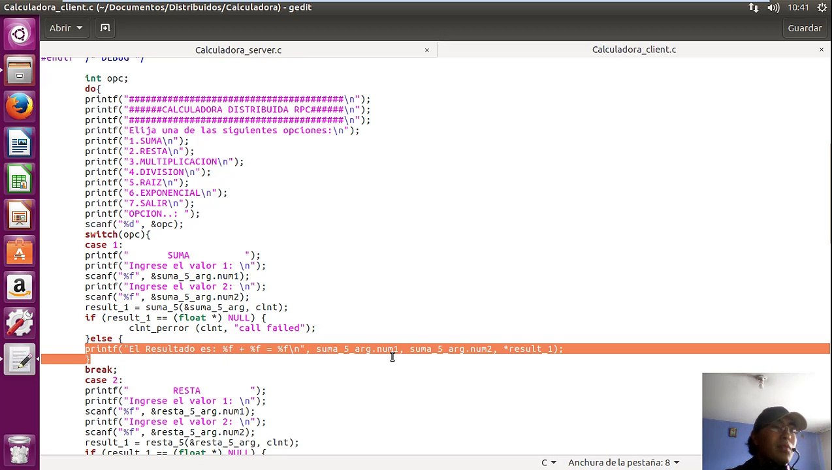
Task: Open LibreOffice Calc spreadsheet icon
Action: [x=19, y=180]
